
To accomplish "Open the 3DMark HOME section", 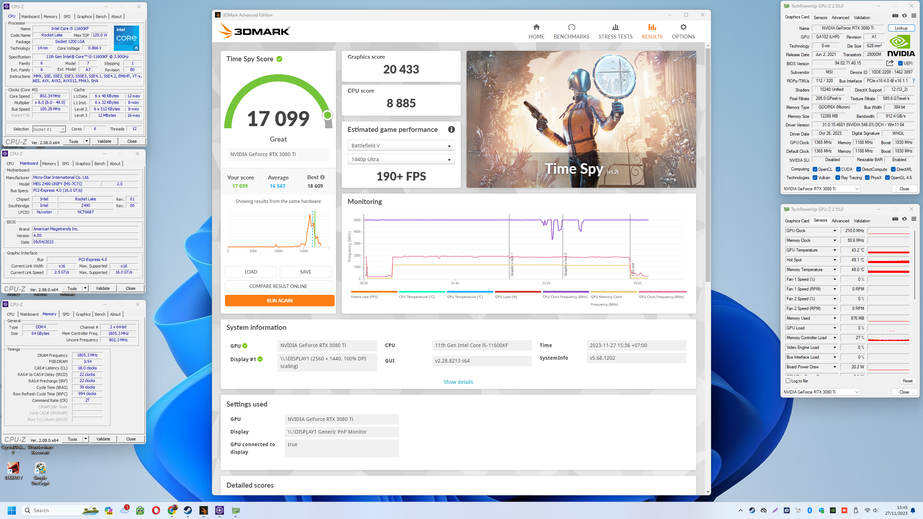I will point(536,31).
